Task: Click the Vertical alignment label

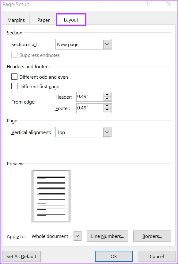Action: tap(31, 132)
